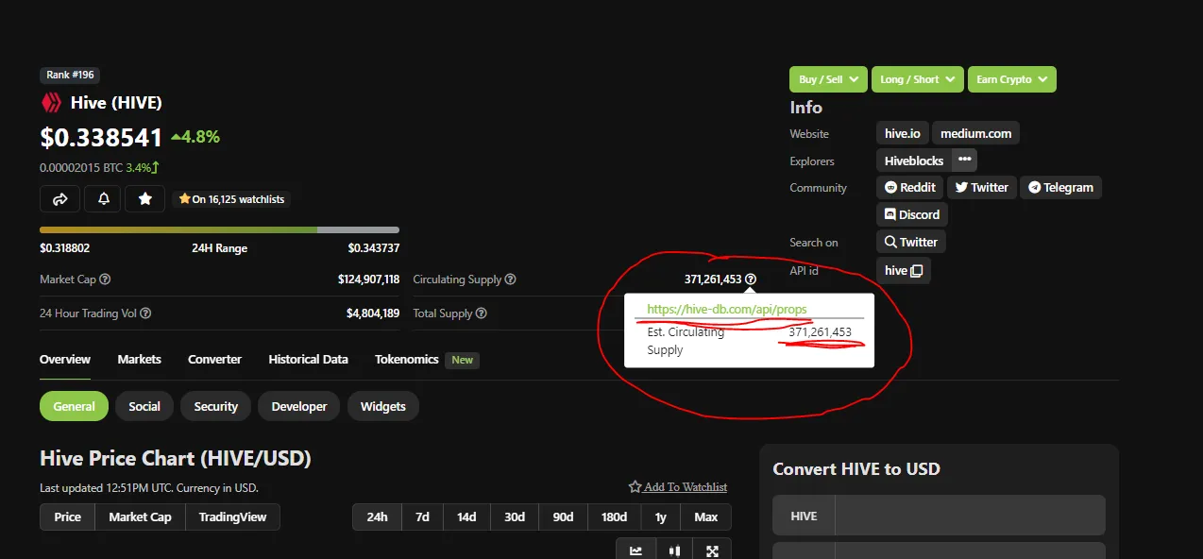Image resolution: width=1203 pixels, height=559 pixels.
Task: Select the 30d chart range
Action: coord(515,517)
